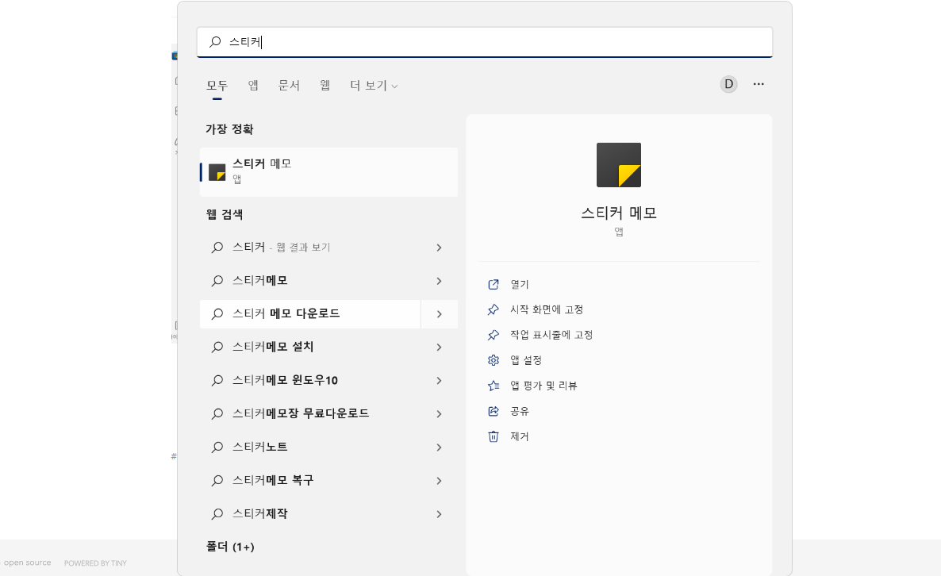Select 앱 평가 및 리뷰

(x=543, y=386)
